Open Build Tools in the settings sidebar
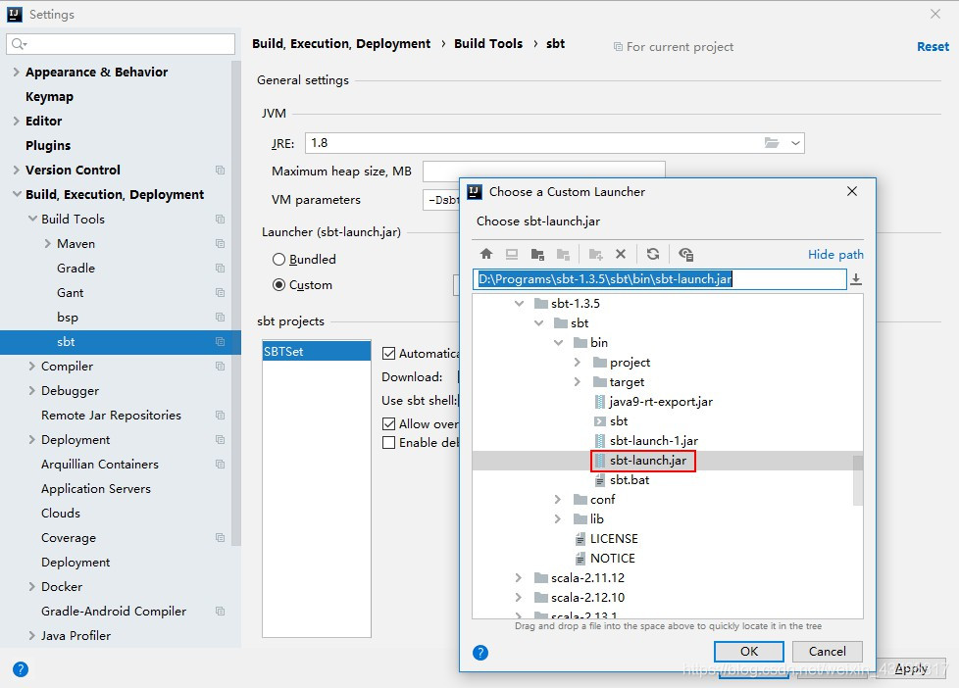959x688 pixels. click(x=75, y=219)
